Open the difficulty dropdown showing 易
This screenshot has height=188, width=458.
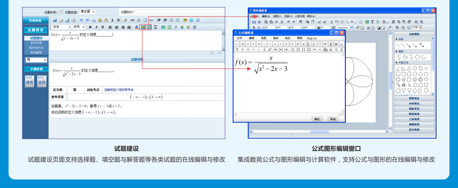36,60
